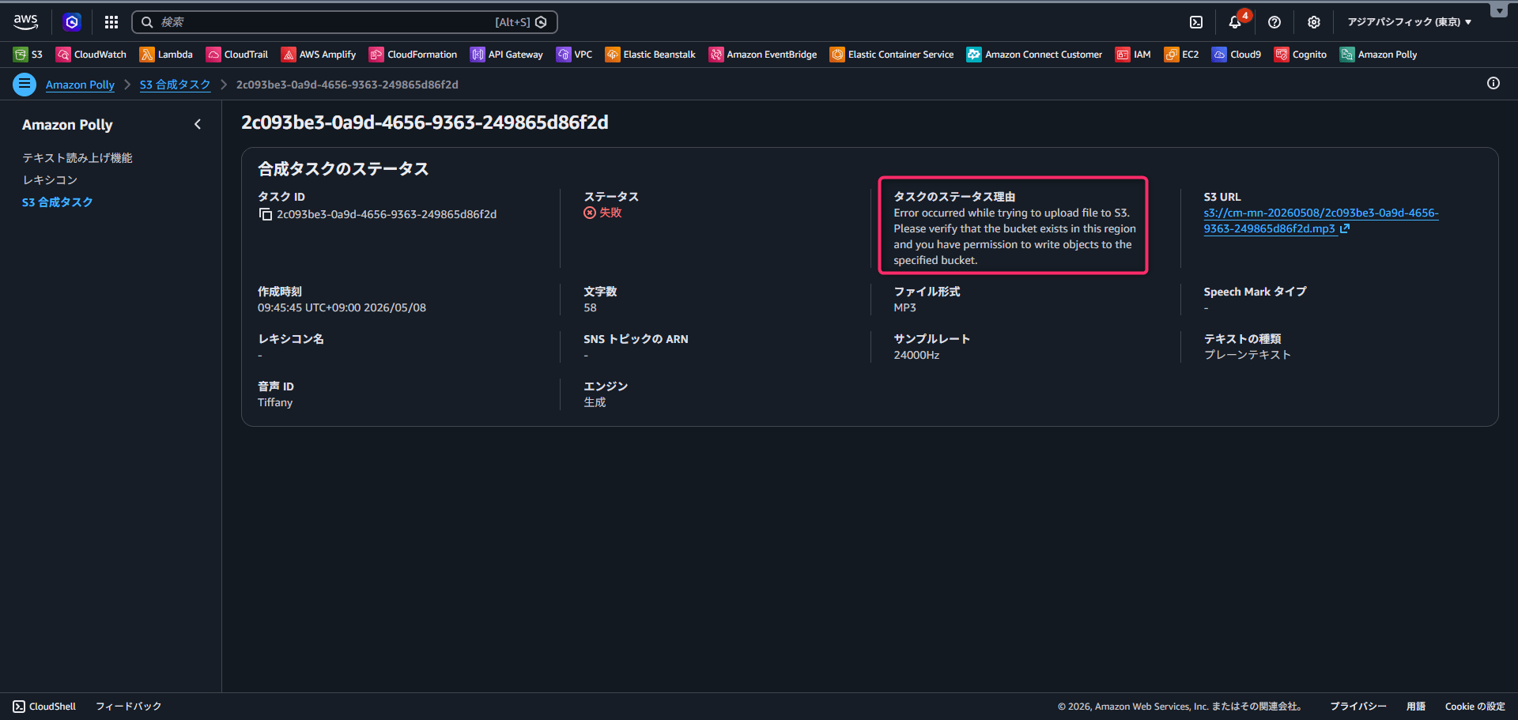Open the AWS console home logo
This screenshot has width=1518, height=720.
(x=26, y=22)
